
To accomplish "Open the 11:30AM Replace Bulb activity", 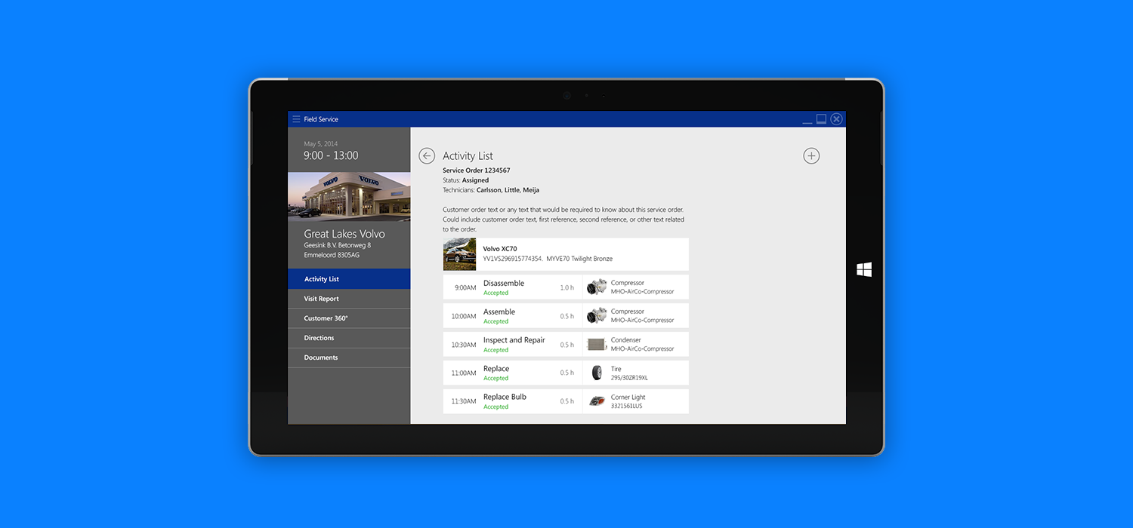I will tap(566, 401).
